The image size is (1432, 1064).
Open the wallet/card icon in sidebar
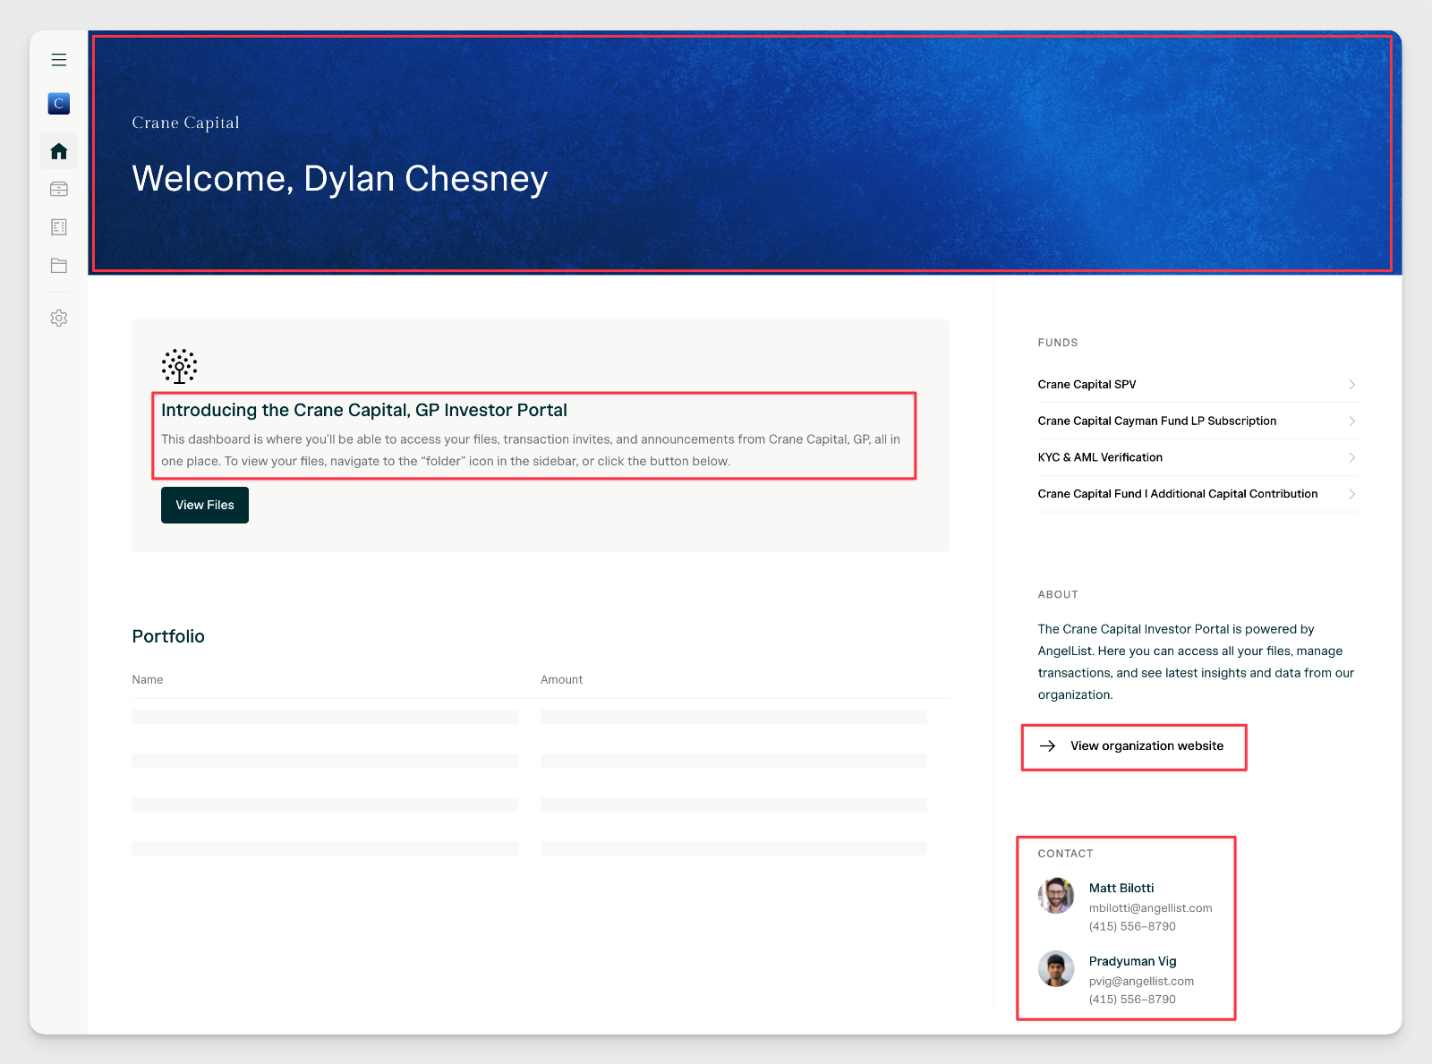pos(59,189)
